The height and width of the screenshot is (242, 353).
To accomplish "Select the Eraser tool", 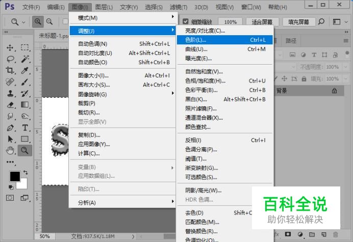I will pos(10,105).
